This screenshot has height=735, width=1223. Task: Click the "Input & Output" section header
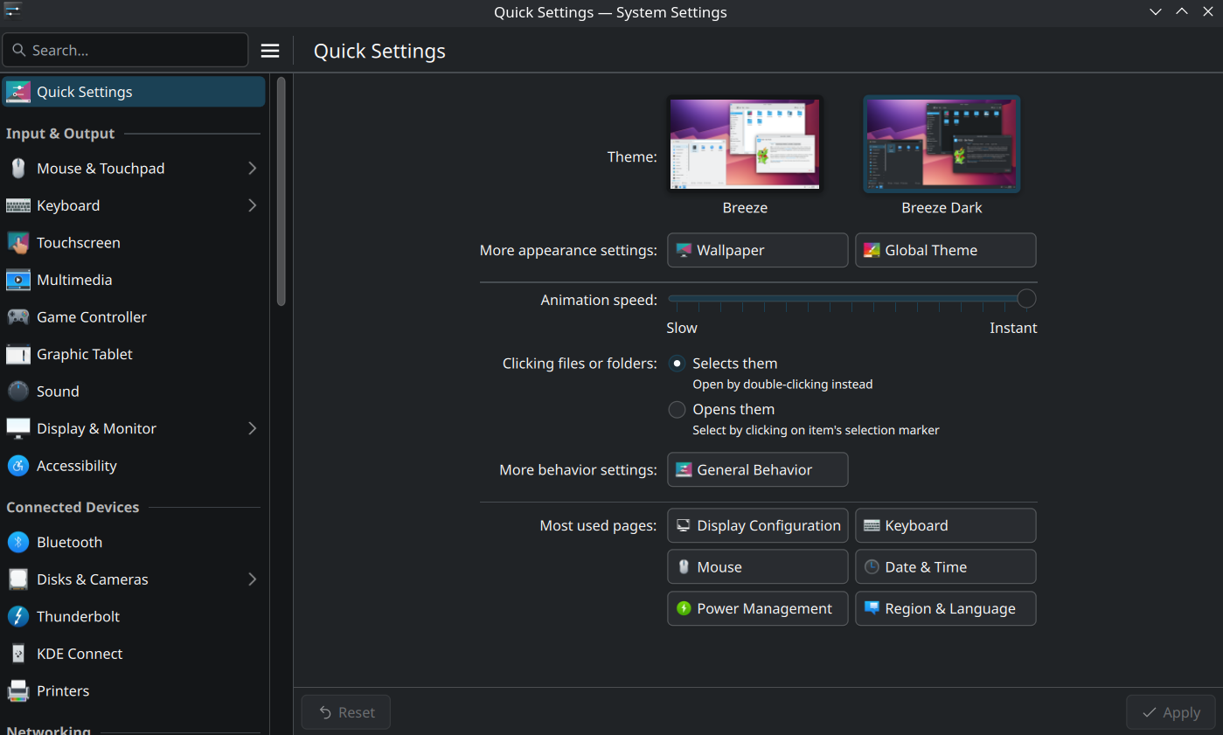point(60,134)
